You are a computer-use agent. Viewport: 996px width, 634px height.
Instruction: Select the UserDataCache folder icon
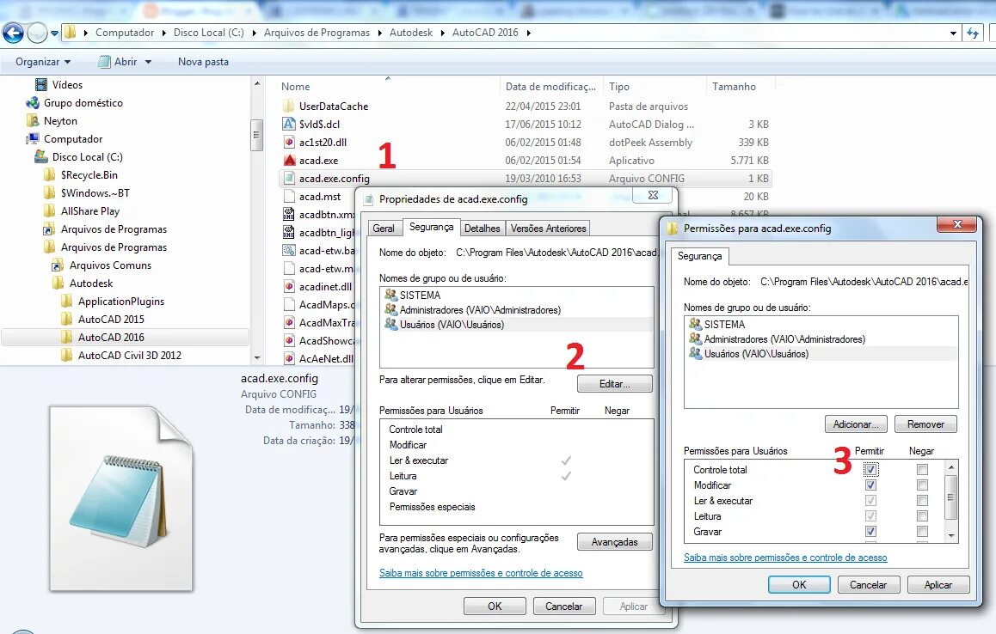[288, 106]
